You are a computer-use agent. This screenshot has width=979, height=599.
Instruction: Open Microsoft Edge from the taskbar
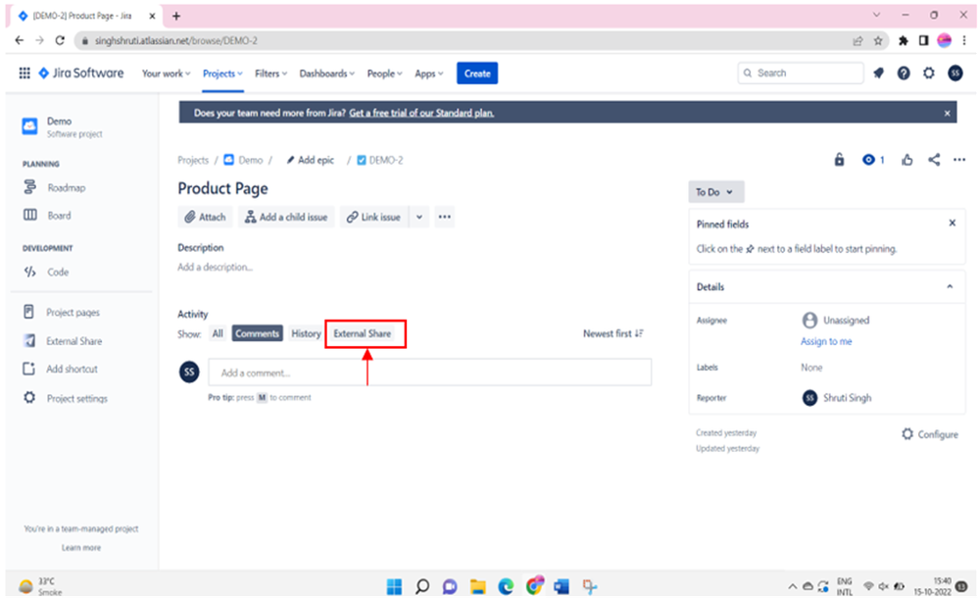[506, 586]
